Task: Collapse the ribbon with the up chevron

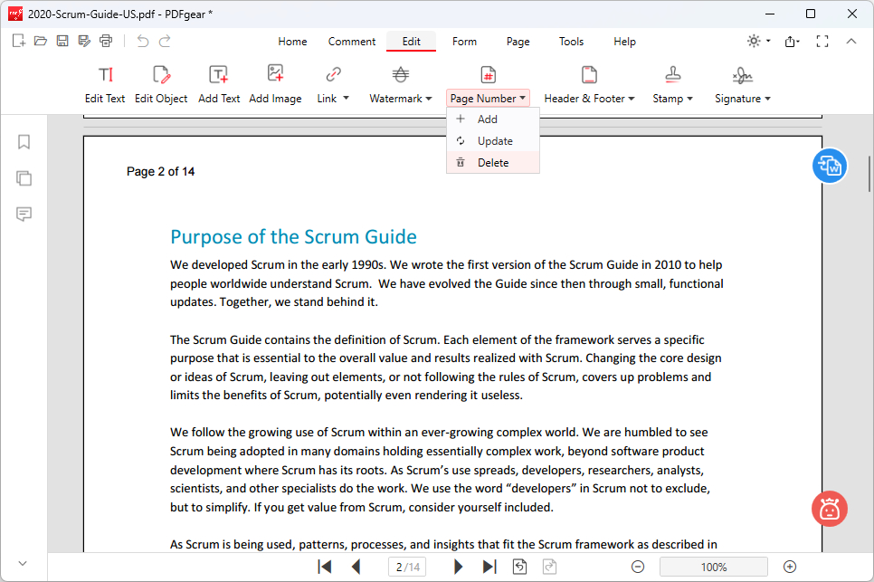Action: 850,41
